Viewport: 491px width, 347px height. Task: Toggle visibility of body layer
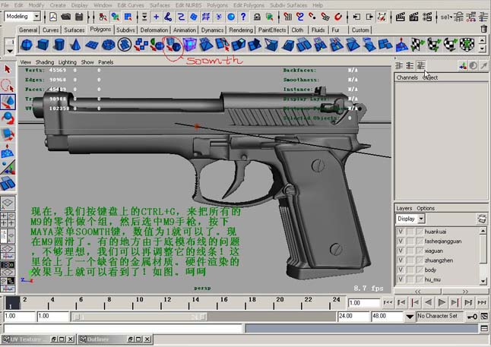click(401, 270)
